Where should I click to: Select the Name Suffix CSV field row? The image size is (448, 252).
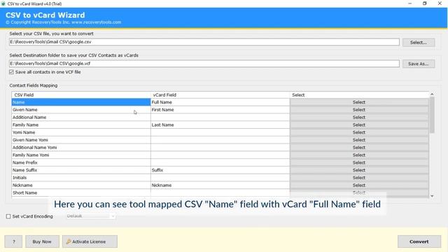[81, 170]
